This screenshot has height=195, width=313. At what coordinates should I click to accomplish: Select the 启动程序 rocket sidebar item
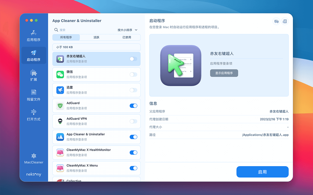pyautogui.click(x=34, y=55)
